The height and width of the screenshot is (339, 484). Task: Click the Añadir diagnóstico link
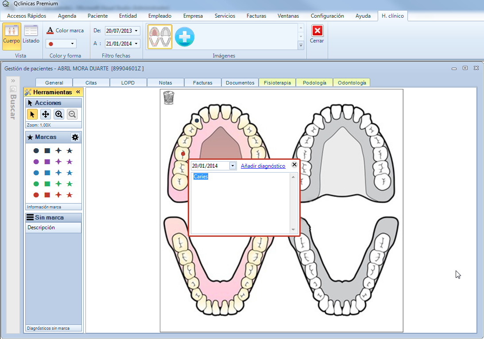(x=263, y=166)
